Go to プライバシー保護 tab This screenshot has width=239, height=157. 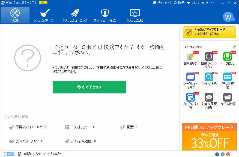coord(105,15)
